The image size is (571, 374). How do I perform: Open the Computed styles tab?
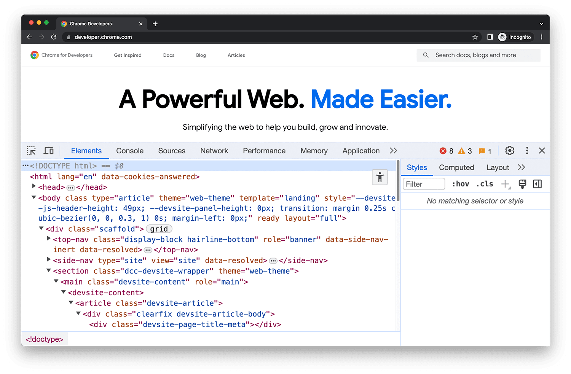point(456,167)
